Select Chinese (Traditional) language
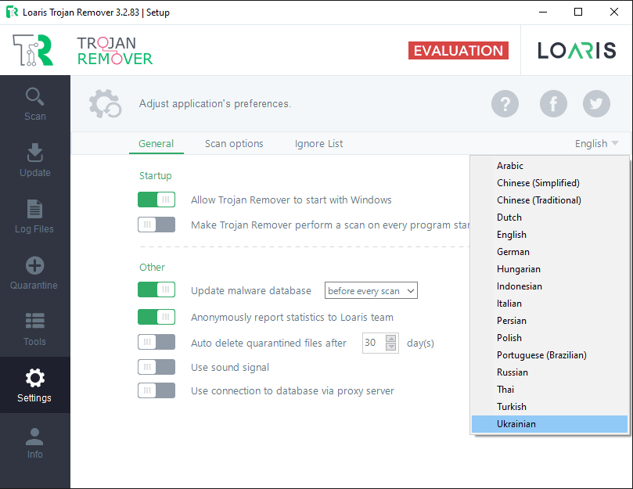Viewport: 633px width, 489px height. (549, 200)
